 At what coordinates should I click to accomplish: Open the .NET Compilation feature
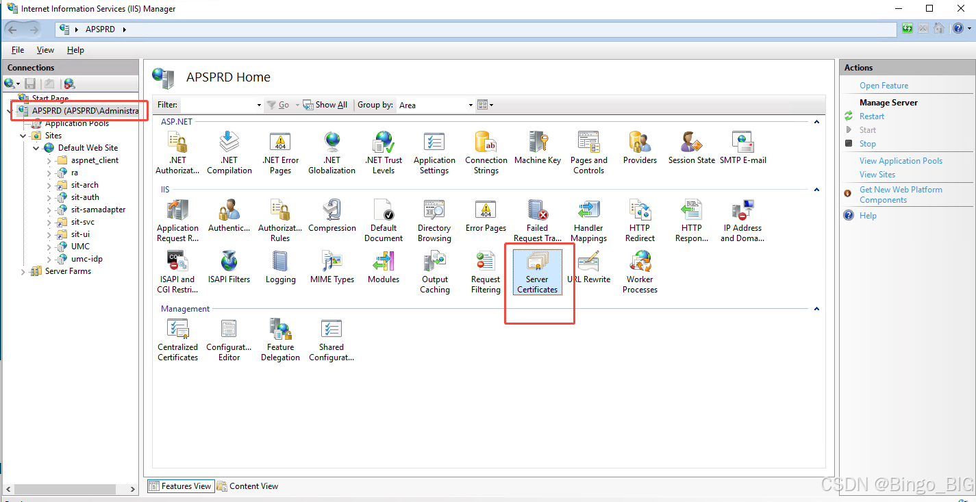point(229,153)
